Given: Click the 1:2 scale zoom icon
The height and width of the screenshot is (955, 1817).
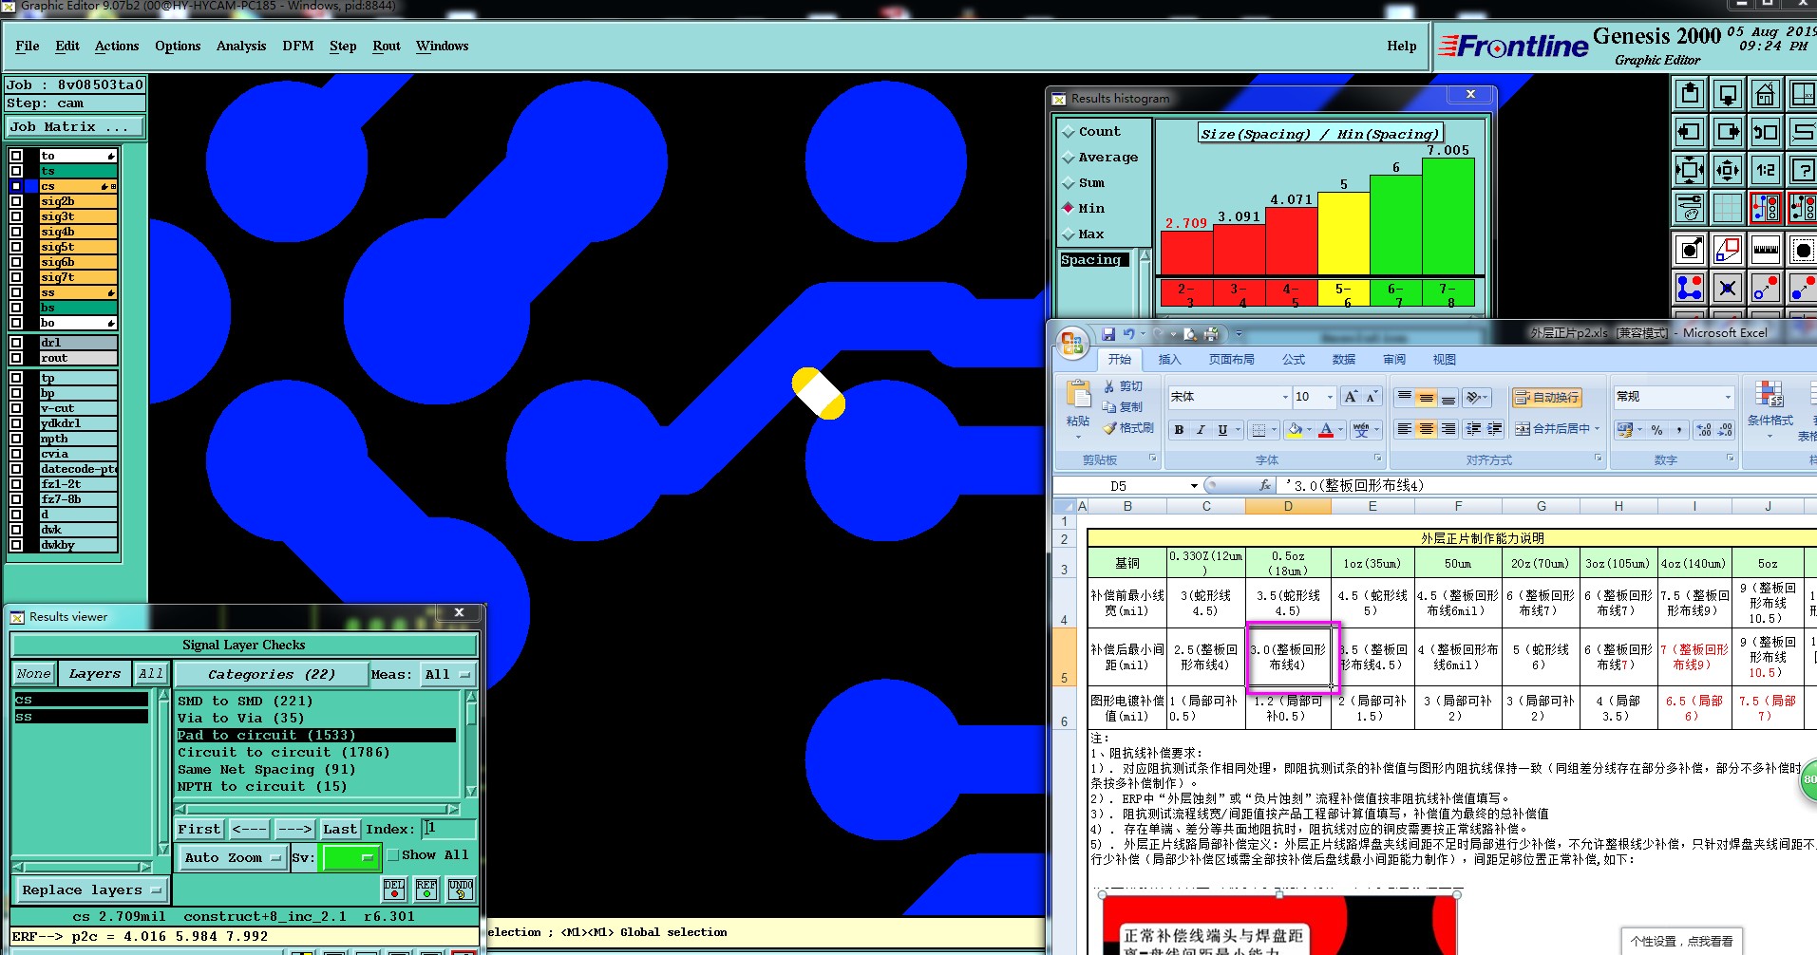Looking at the screenshot, I should [1766, 170].
